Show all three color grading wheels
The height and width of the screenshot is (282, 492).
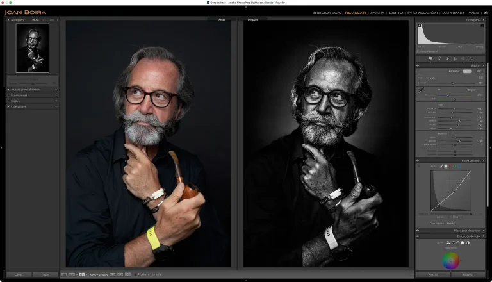click(448, 242)
